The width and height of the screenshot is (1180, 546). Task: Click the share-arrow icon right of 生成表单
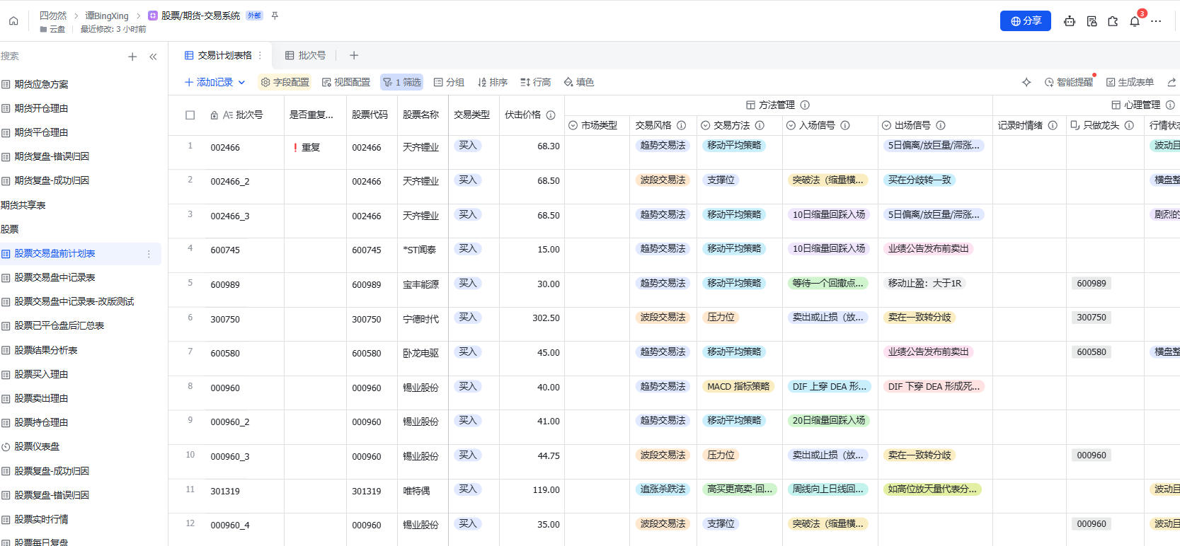pos(1172,82)
